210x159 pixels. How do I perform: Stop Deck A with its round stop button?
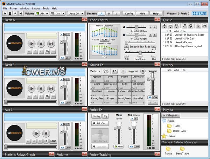coord(41,44)
